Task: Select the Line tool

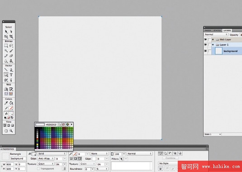Action: [6, 70]
